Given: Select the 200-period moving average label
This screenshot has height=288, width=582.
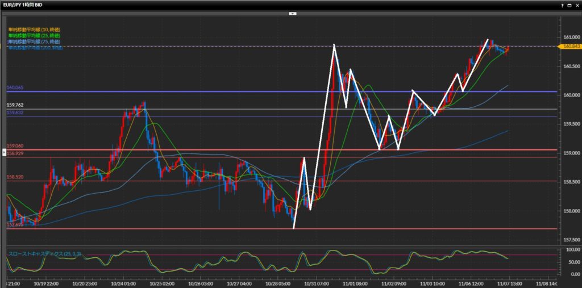Looking at the screenshot, I should coord(35,48).
